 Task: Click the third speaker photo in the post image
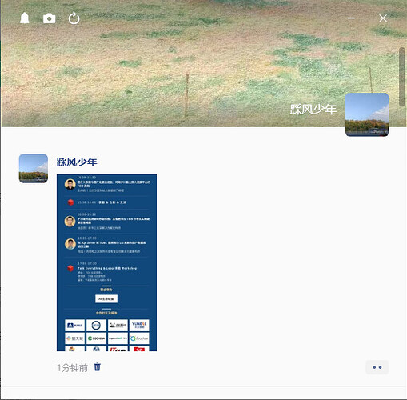(x=70, y=244)
